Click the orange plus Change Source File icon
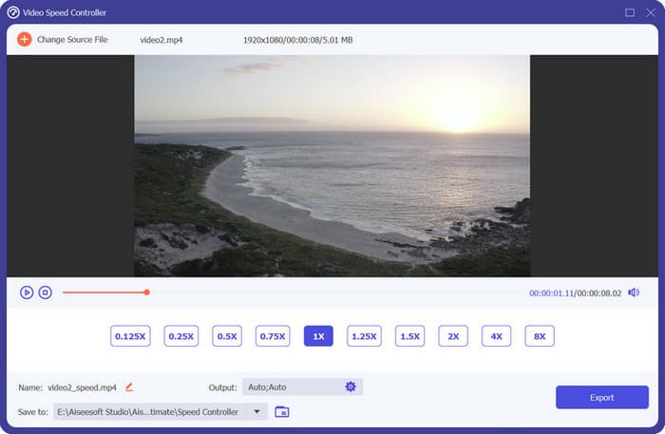665x434 pixels. [24, 40]
